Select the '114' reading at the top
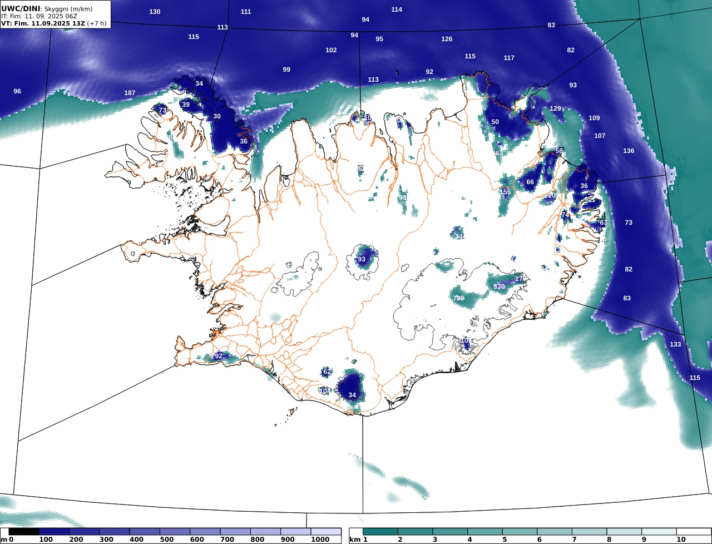712x544 pixels. click(397, 9)
